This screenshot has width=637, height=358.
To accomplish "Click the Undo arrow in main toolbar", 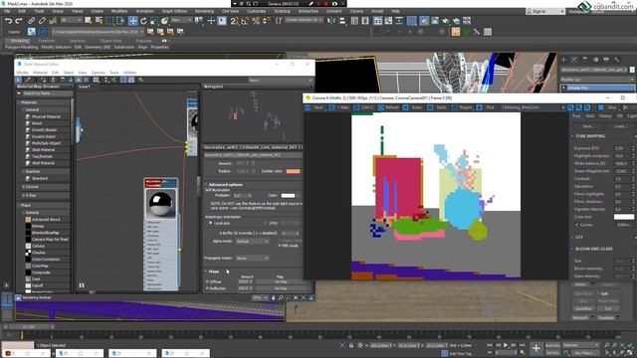I will (x=8, y=21).
